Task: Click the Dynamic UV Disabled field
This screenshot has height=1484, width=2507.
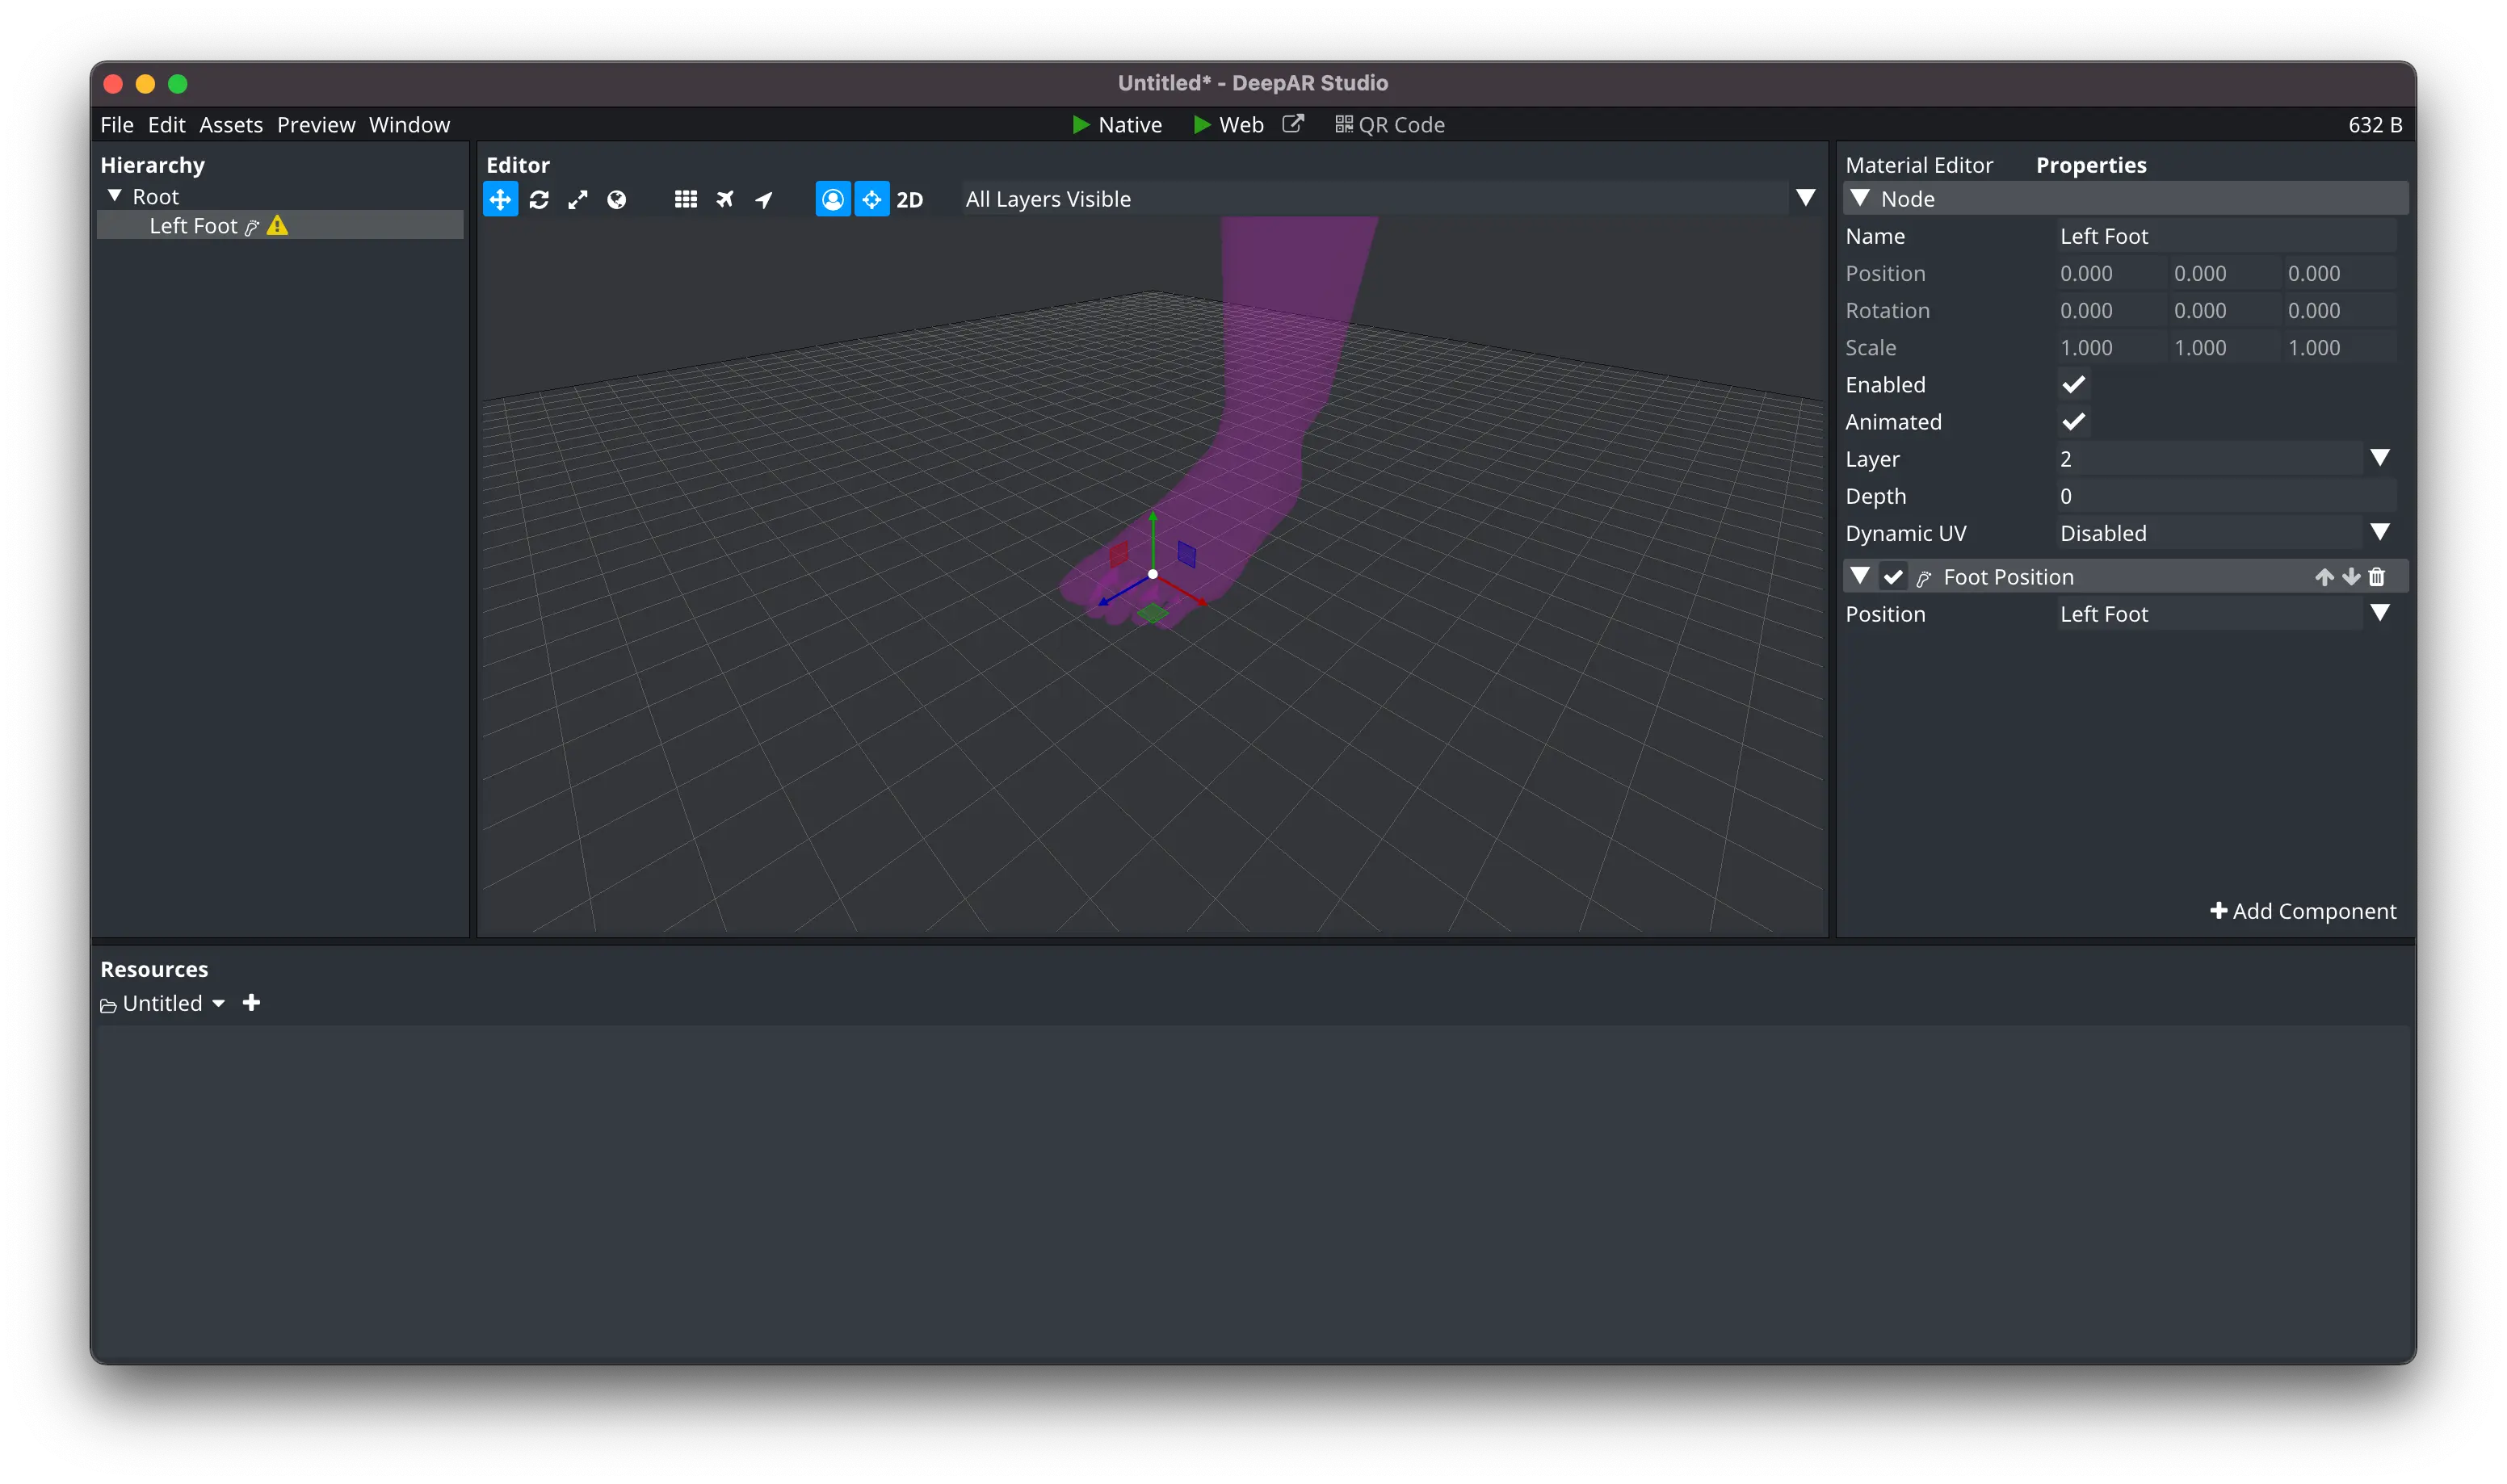Action: (x=2209, y=533)
